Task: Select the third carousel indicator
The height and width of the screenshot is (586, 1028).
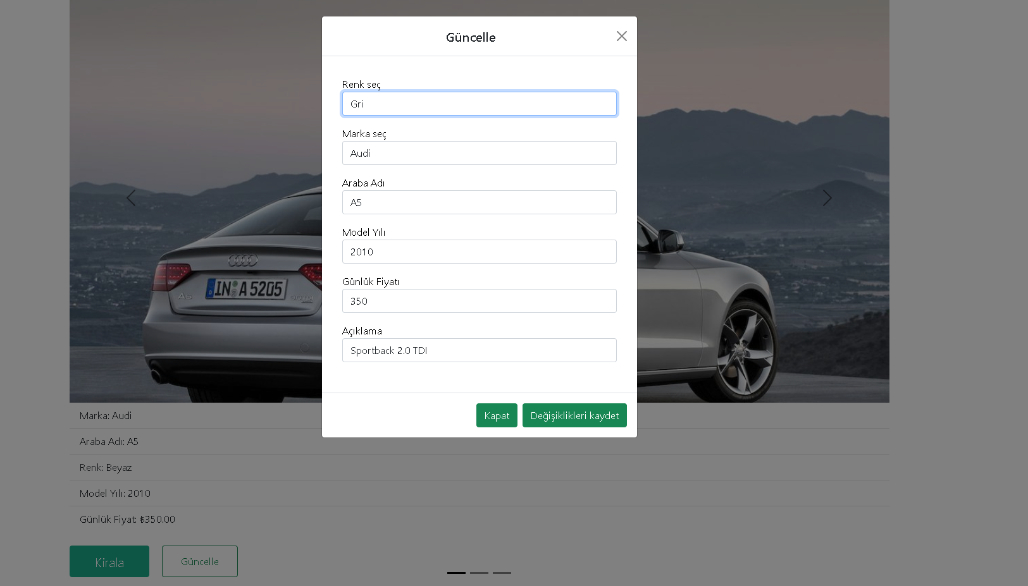Action: (502, 573)
